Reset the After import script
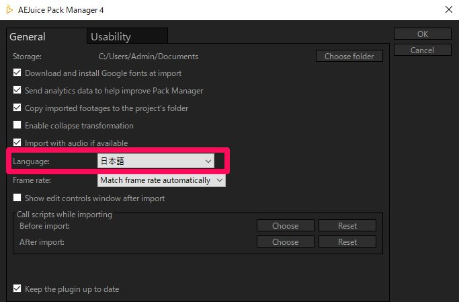The image size is (459, 302). pyautogui.click(x=347, y=242)
